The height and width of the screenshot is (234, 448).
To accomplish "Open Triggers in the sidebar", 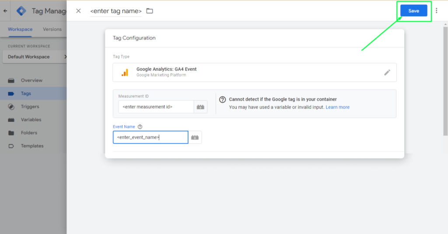I will (x=30, y=107).
